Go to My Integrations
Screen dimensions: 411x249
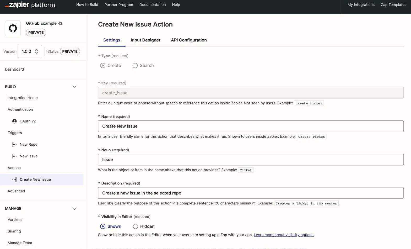(x=361, y=5)
